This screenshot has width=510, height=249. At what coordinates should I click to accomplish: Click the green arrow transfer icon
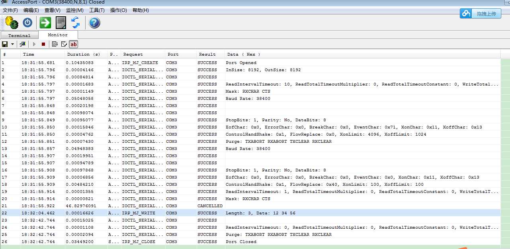click(45, 23)
